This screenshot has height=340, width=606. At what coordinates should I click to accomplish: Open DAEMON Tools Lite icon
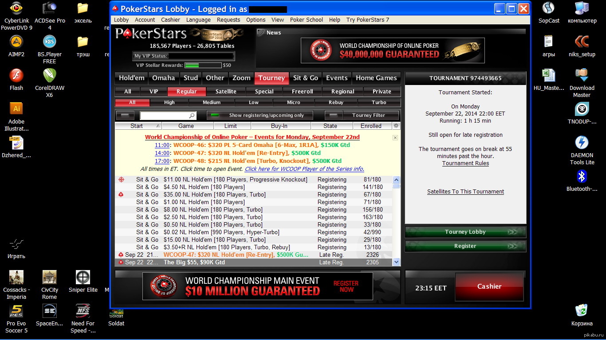(x=582, y=143)
